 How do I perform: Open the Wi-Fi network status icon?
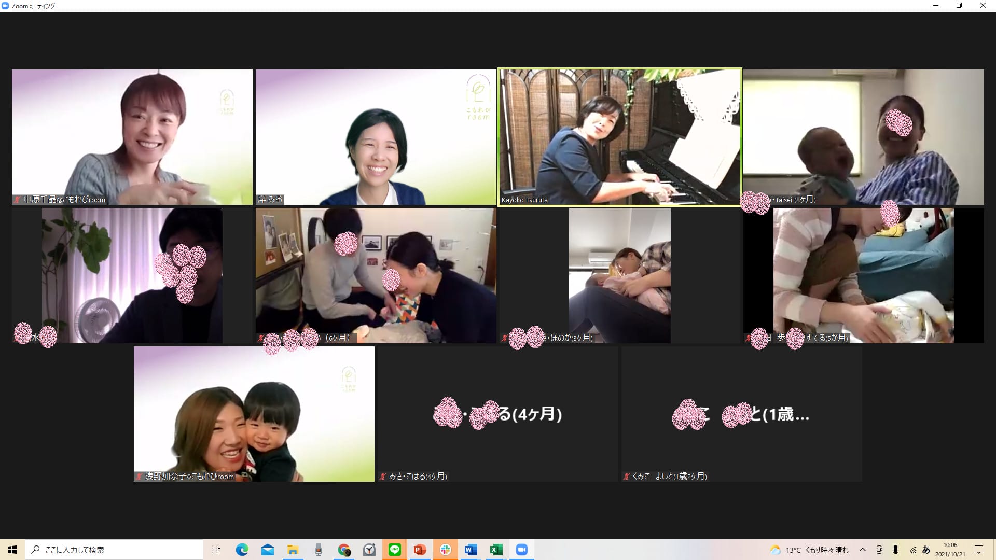pyautogui.click(x=912, y=550)
